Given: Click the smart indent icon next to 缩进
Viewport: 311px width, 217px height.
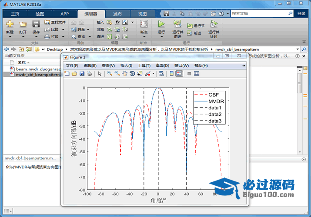Looking at the screenshot, I should click(110, 36).
